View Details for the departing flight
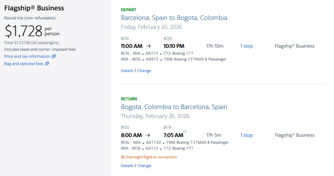This screenshot has width=334, height=176. click(127, 71)
